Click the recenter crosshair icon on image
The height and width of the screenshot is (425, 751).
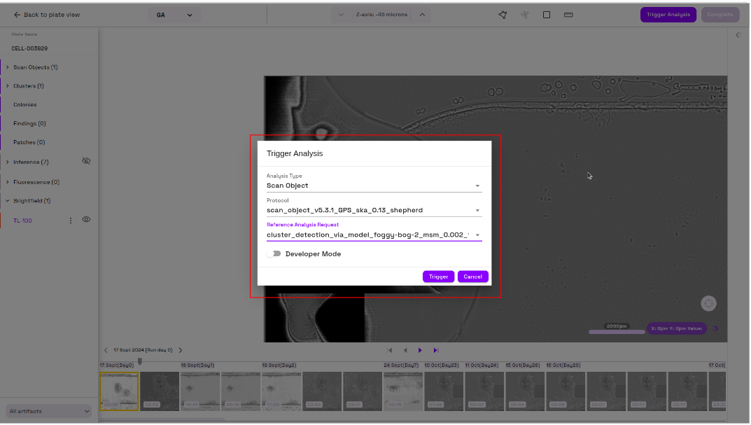(x=709, y=303)
